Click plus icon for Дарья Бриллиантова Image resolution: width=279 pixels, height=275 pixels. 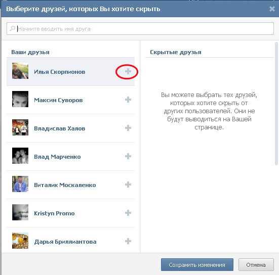(128, 241)
